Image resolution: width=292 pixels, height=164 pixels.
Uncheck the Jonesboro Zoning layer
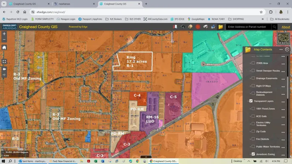(x=253, y=154)
